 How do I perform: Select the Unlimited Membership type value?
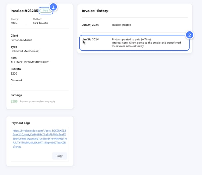(25, 51)
